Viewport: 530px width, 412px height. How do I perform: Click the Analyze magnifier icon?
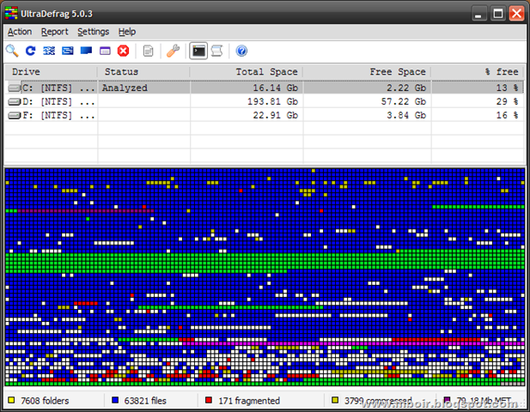12,51
